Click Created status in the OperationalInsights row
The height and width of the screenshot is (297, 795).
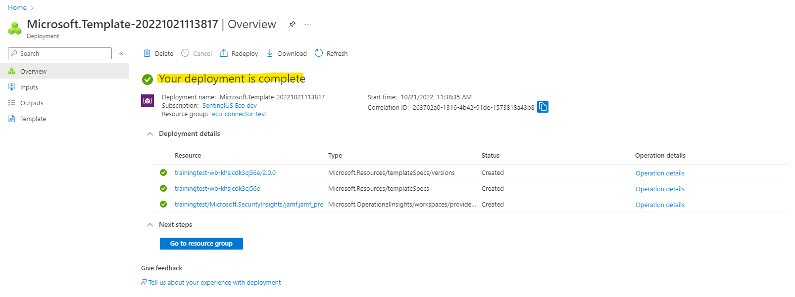tap(493, 204)
